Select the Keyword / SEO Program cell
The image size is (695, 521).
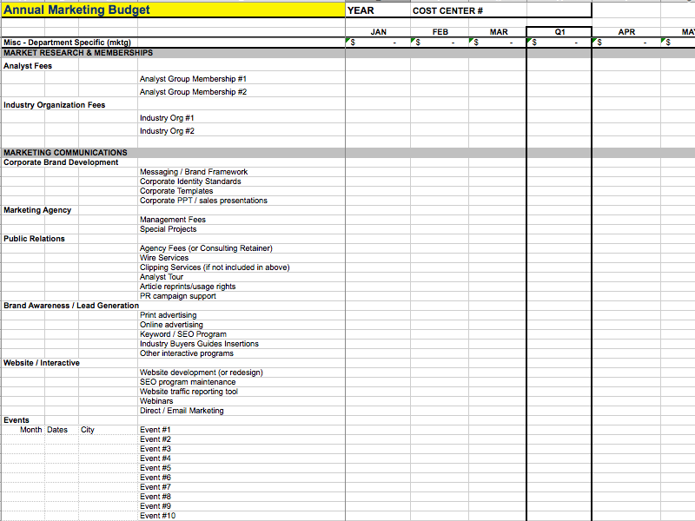pyautogui.click(x=183, y=334)
